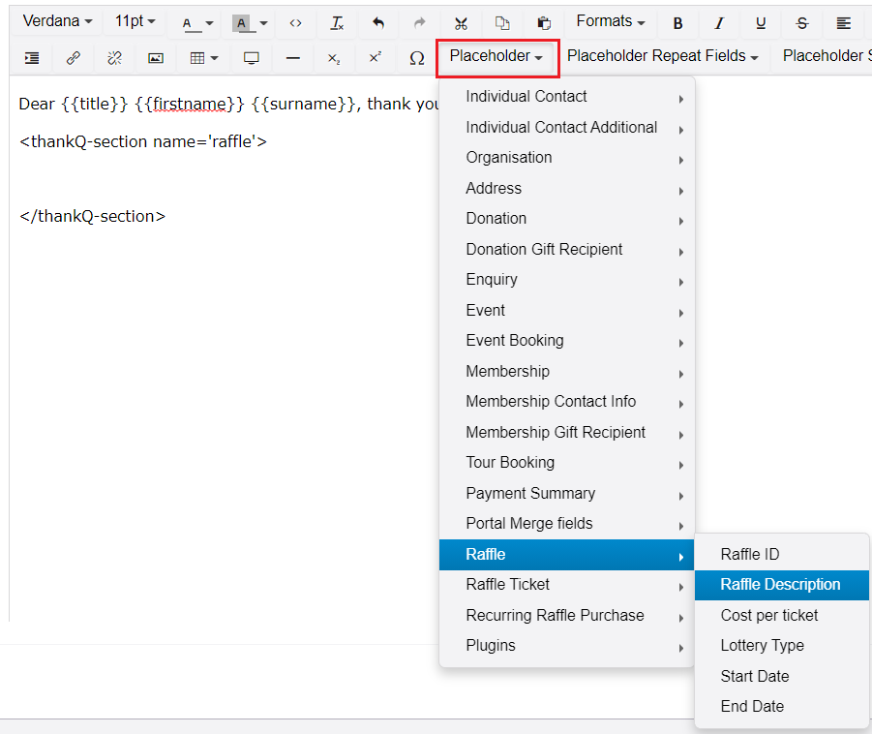
Task: Expand the Membership submenu arrow
Action: pos(680,374)
